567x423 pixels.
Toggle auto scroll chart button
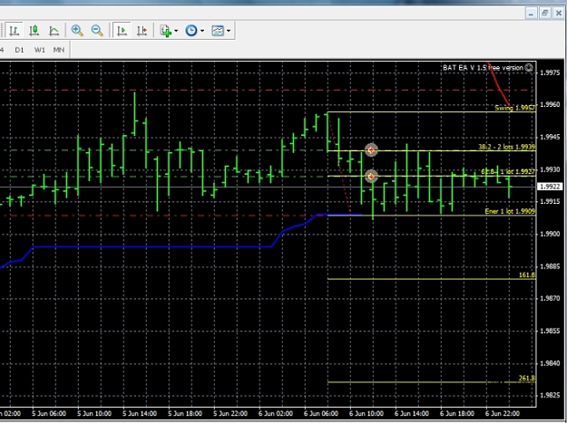pos(122,30)
